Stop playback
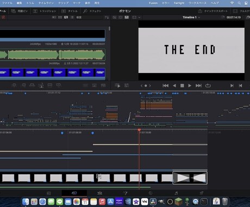Screen dimensions: 250x207 (182, 86)
